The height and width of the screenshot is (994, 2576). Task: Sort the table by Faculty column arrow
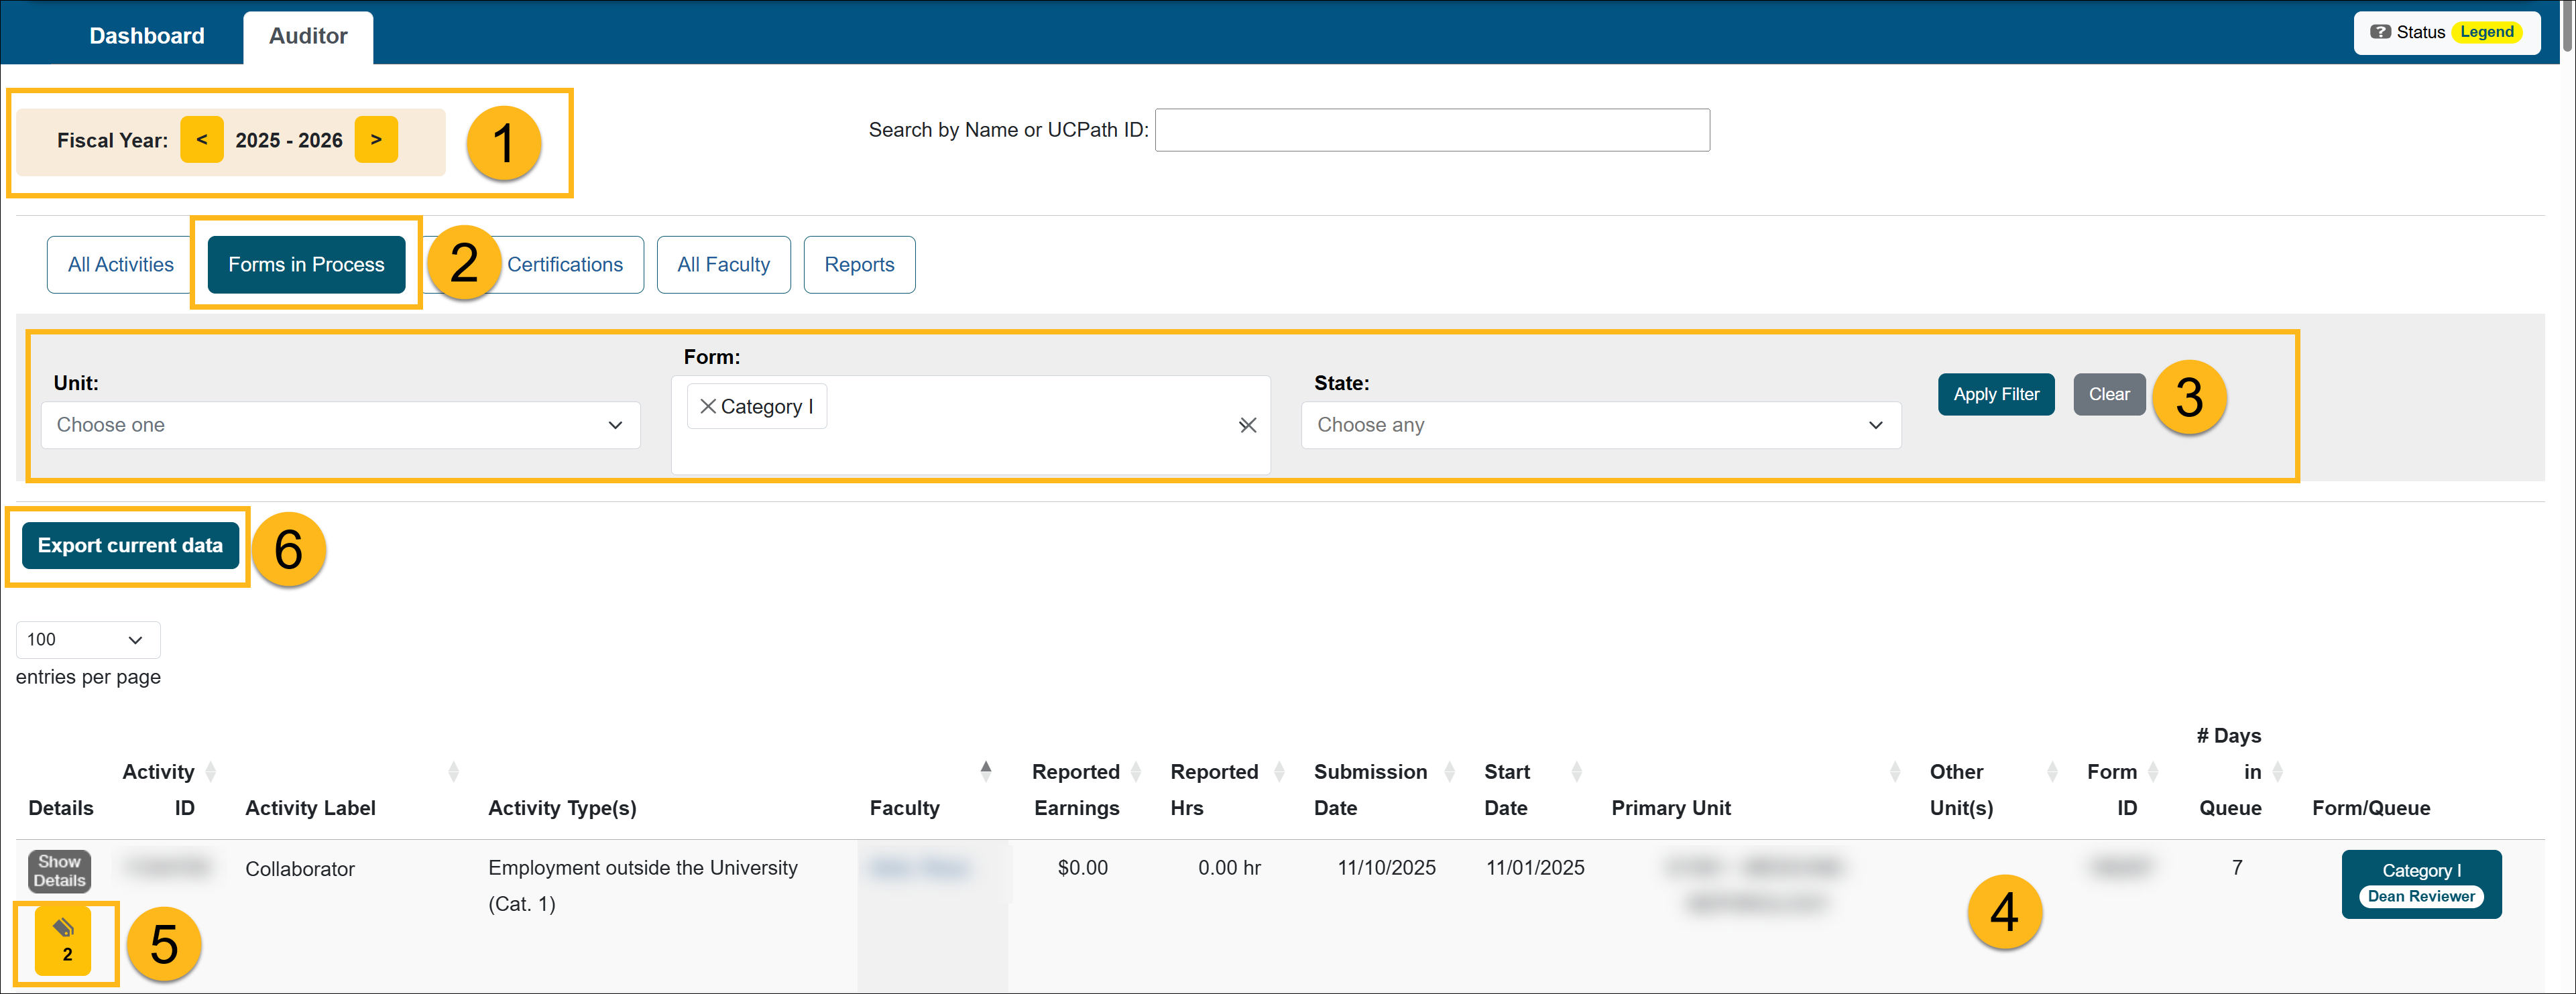point(986,771)
